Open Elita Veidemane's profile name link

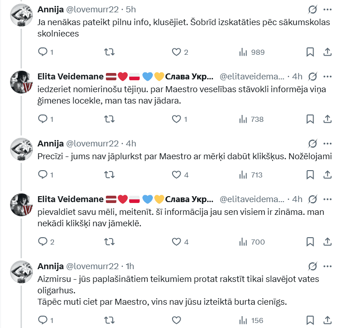pyautogui.click(x=68, y=76)
